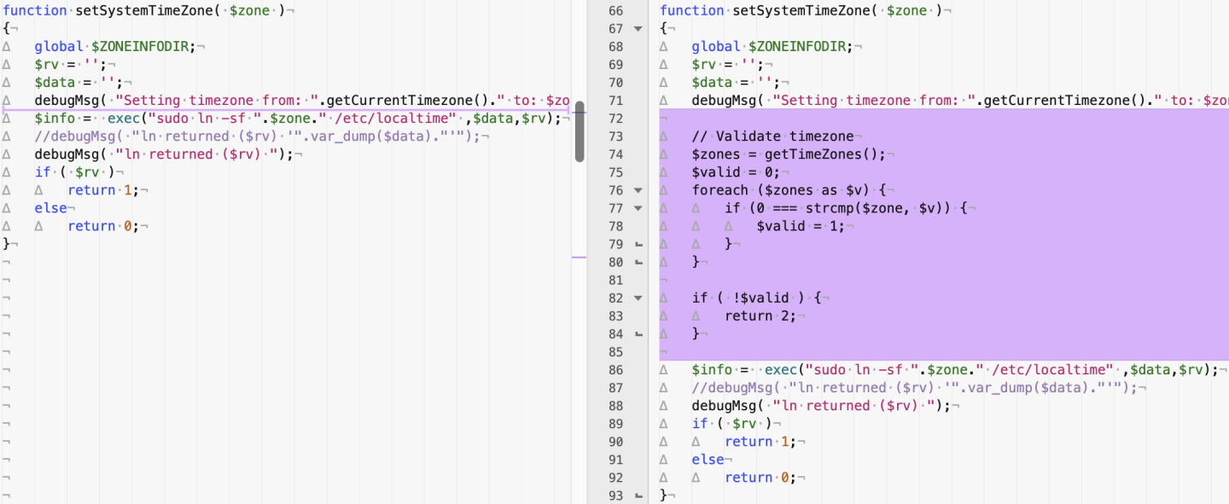This screenshot has height=504, width=1229.
Task: Click the fold end marker at line 79
Action: pyautogui.click(x=638, y=245)
